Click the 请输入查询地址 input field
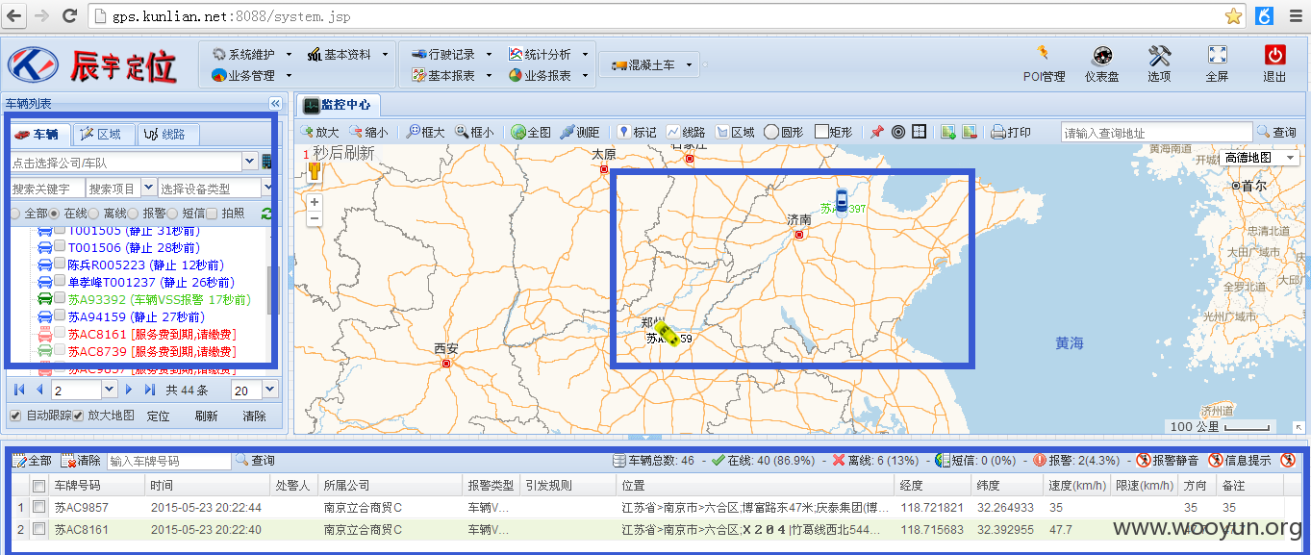The height and width of the screenshot is (555, 1311). click(1156, 133)
